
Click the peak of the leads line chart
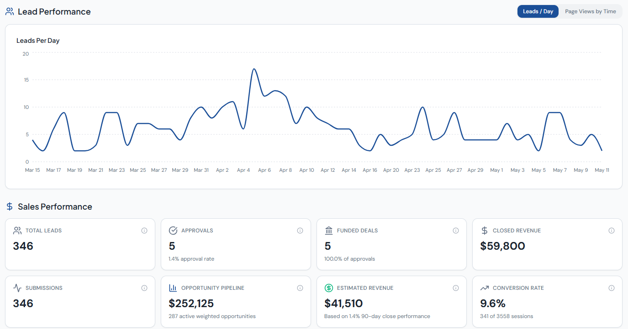[x=254, y=69]
